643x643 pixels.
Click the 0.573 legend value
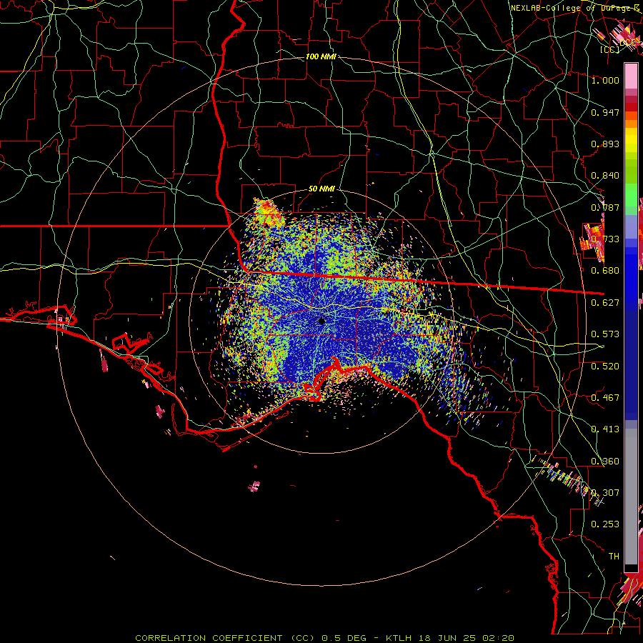605,334
